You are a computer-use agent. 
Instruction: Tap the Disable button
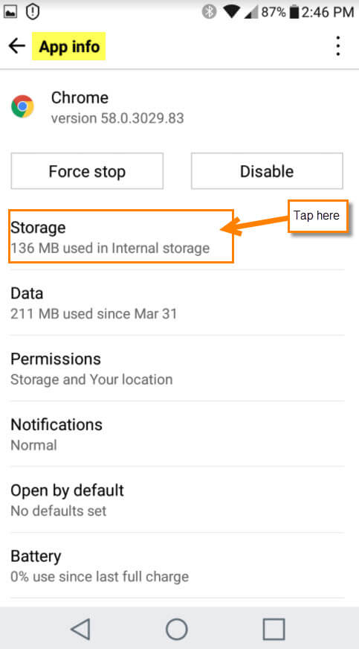[267, 171]
